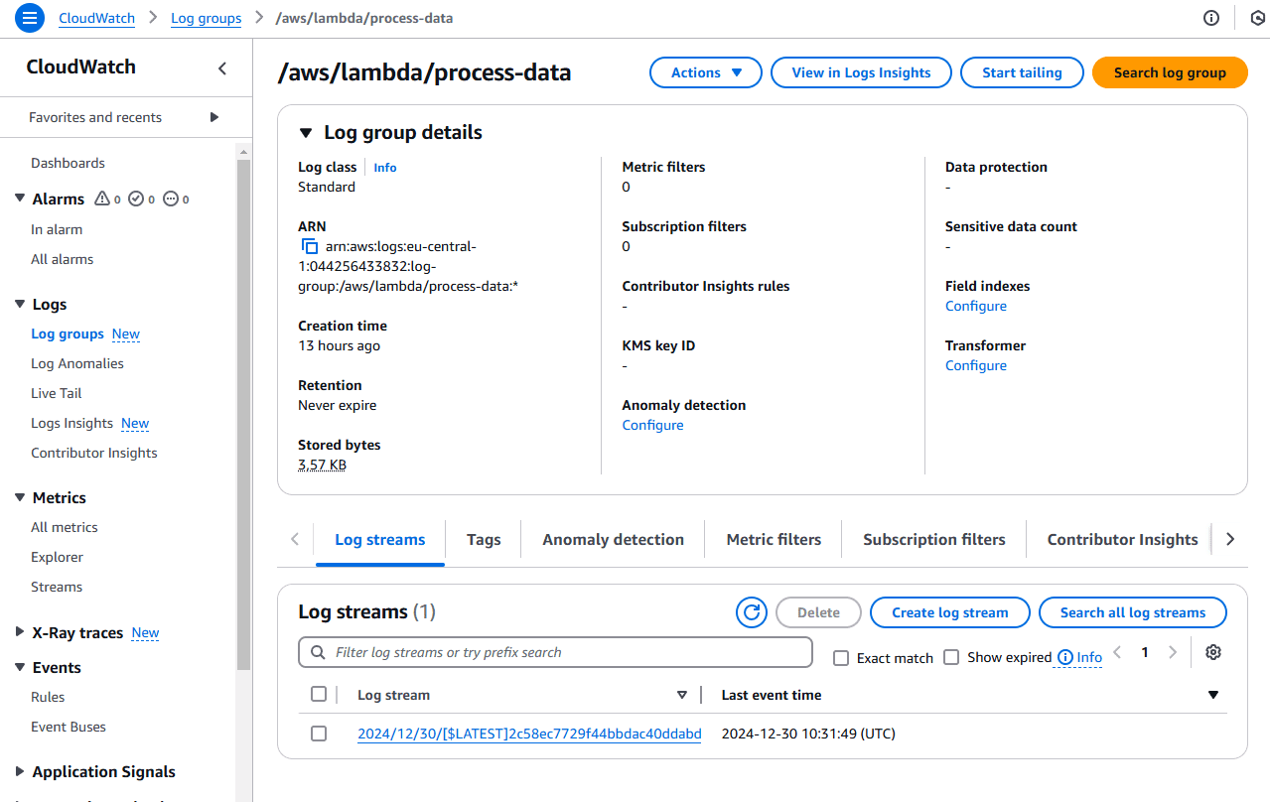Image resolution: width=1270 pixels, height=802 pixels.
Task: Click the search magnifier in filter box
Action: [x=318, y=652]
